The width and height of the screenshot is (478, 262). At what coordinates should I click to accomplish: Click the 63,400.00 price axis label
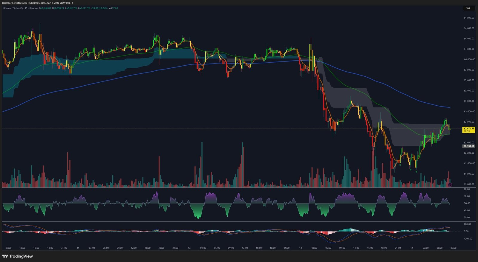pyautogui.click(x=469, y=91)
